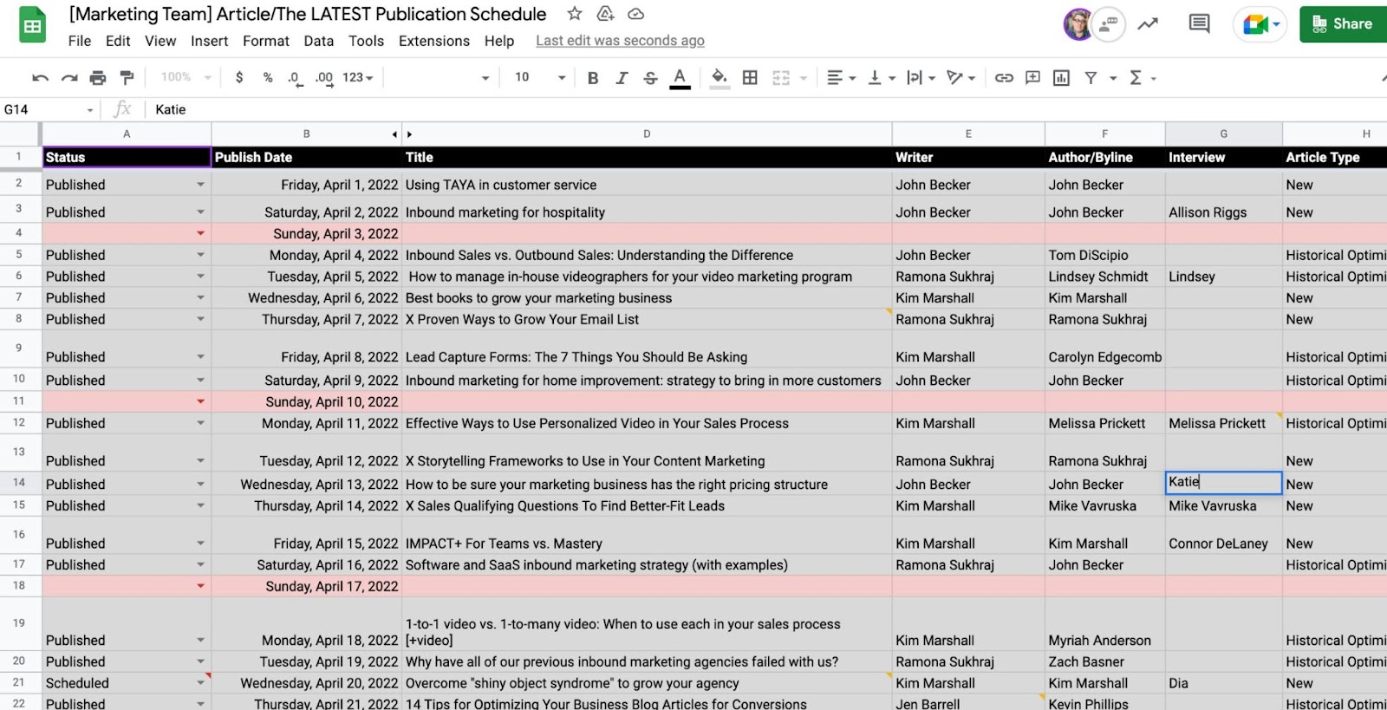
Task: Decrease decimal places icon
Action: (x=295, y=78)
